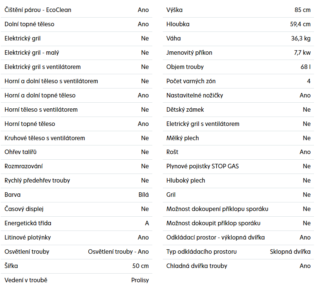This screenshot has height=289, width=317.
Task: Click the 'Chladná dvířka trouby' label
Action: point(196,266)
